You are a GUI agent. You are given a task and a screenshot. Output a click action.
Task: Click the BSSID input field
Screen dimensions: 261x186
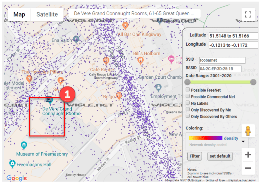[x=220, y=69]
